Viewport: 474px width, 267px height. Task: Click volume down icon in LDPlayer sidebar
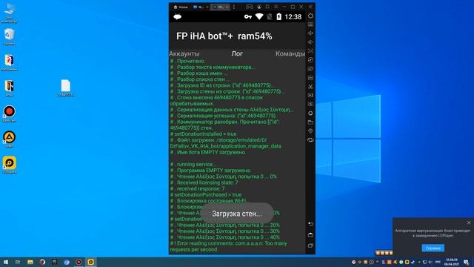click(x=310, y=42)
